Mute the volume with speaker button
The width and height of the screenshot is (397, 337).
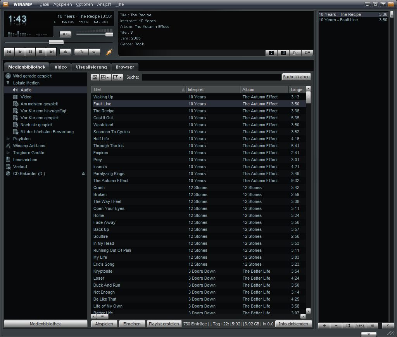tap(65, 34)
